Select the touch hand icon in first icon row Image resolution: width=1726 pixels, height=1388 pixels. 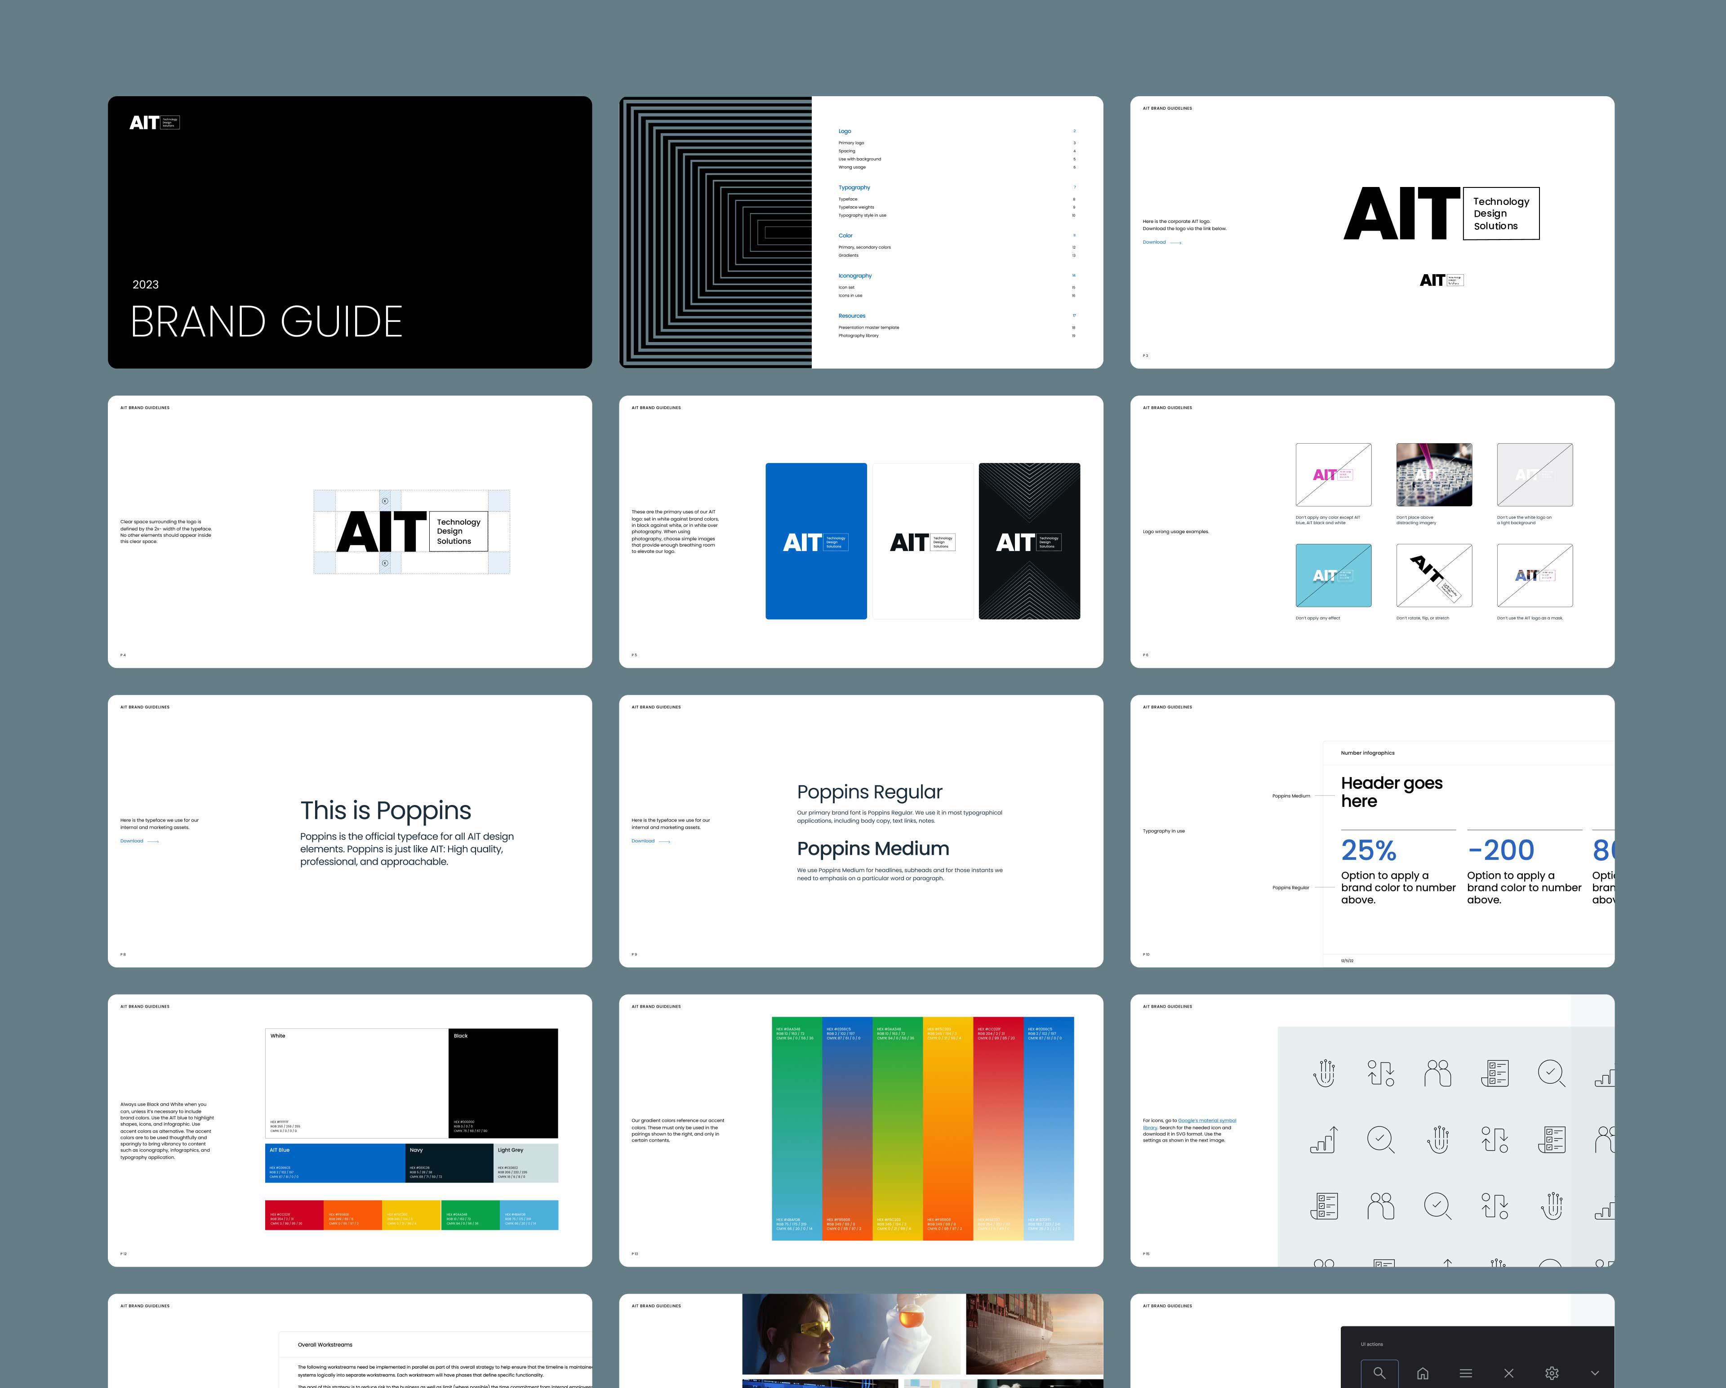[x=1324, y=1072]
